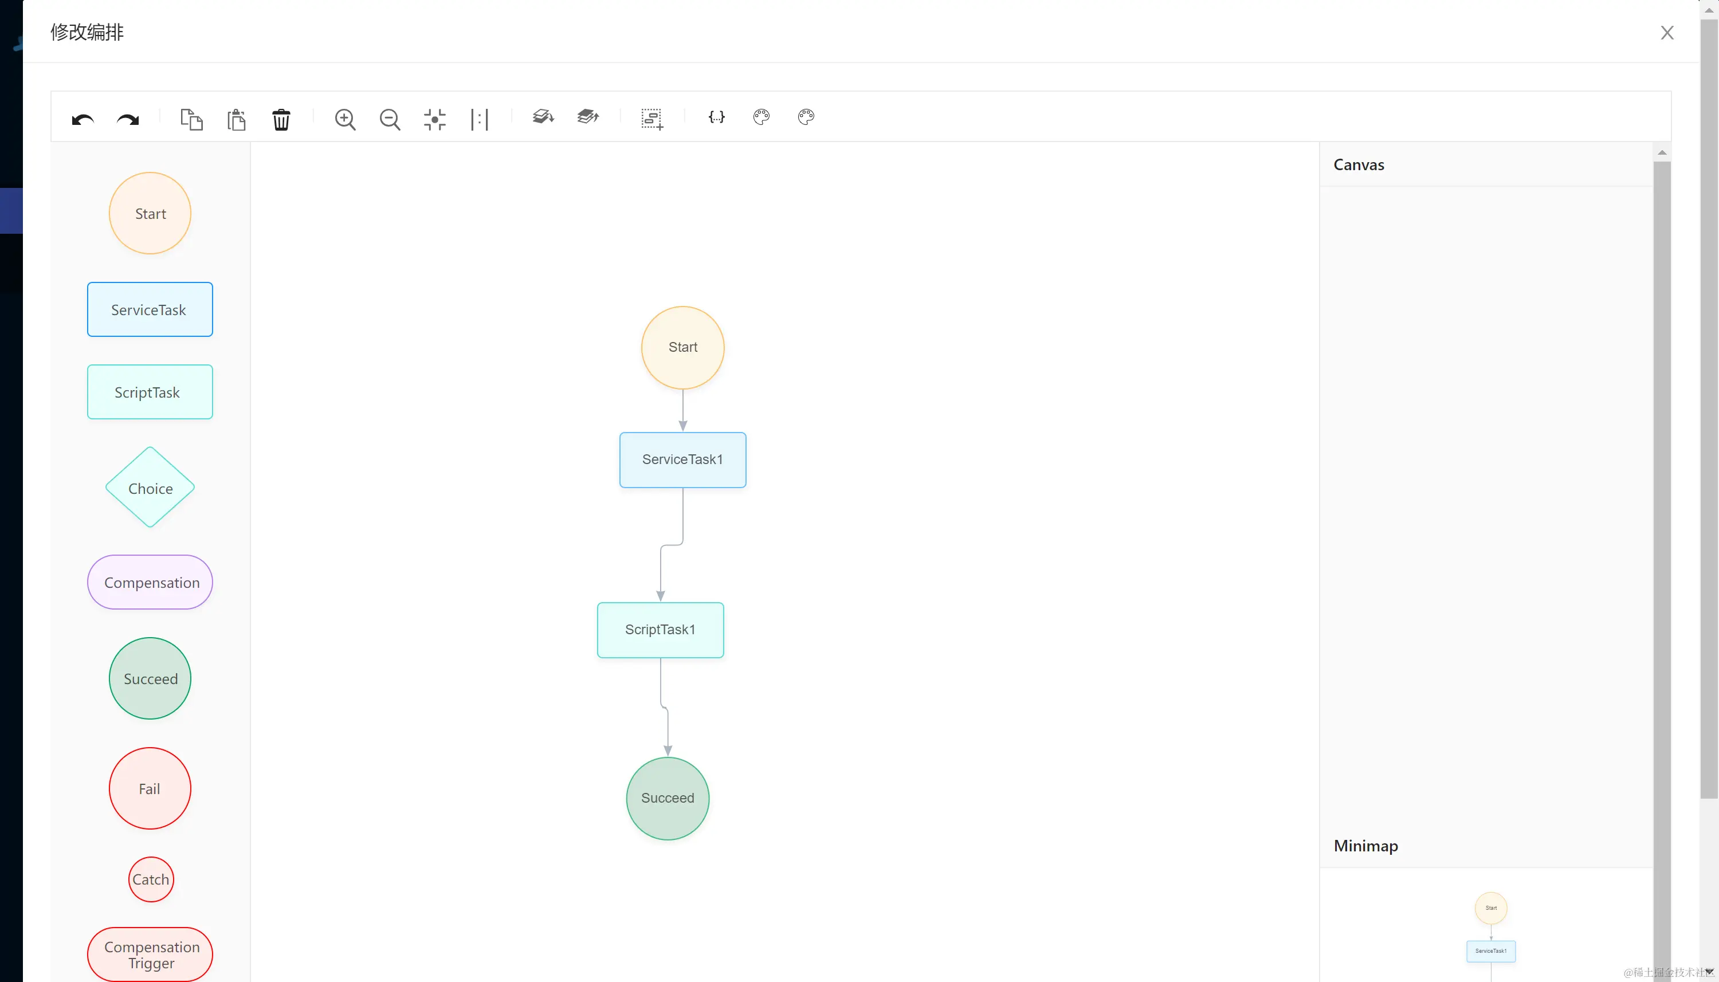
Task: Select the Compensation Trigger palette node
Action: pos(150,954)
